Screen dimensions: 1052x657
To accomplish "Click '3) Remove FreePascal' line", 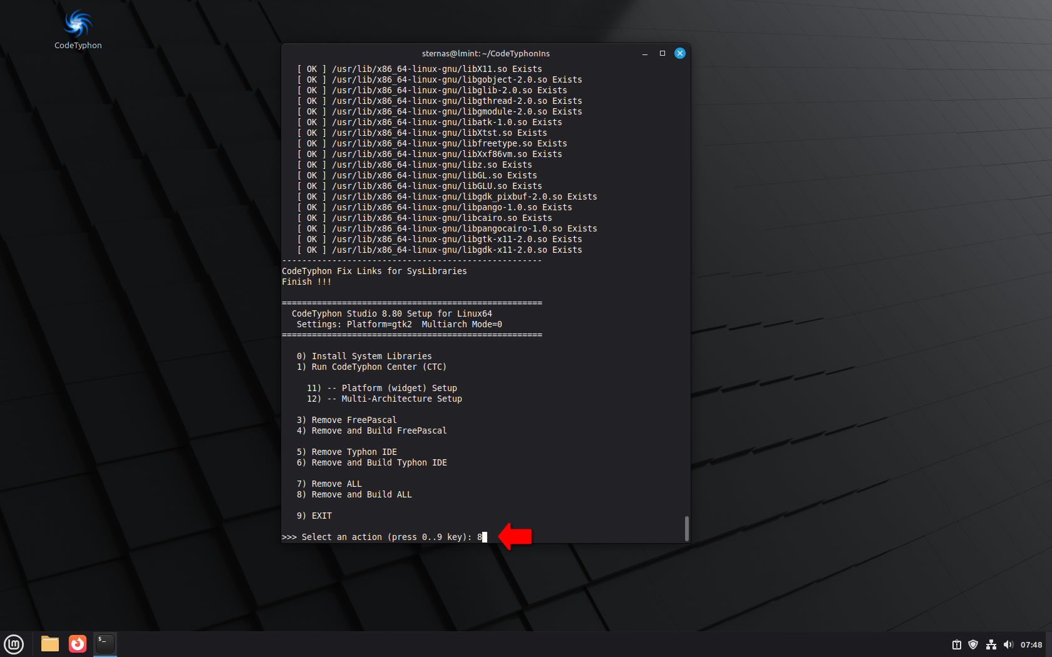I will coord(347,420).
